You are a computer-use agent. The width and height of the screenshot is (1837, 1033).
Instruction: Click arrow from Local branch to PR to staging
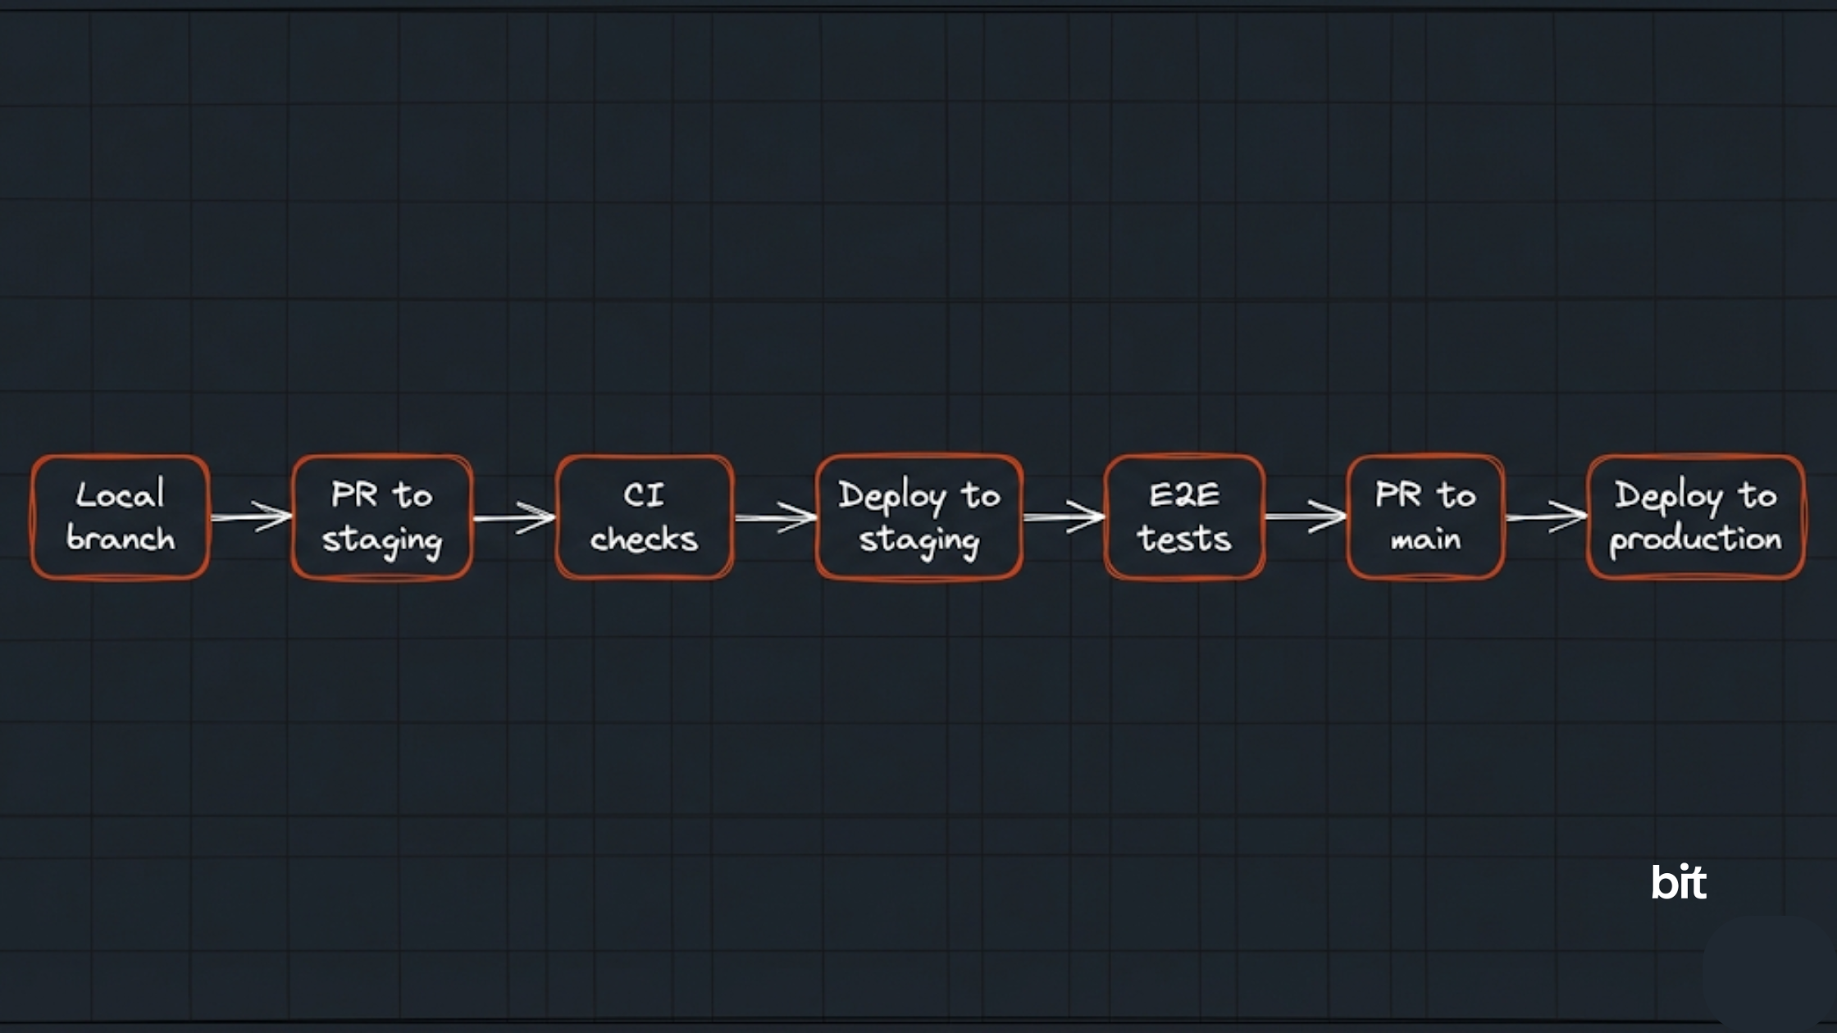(x=251, y=516)
